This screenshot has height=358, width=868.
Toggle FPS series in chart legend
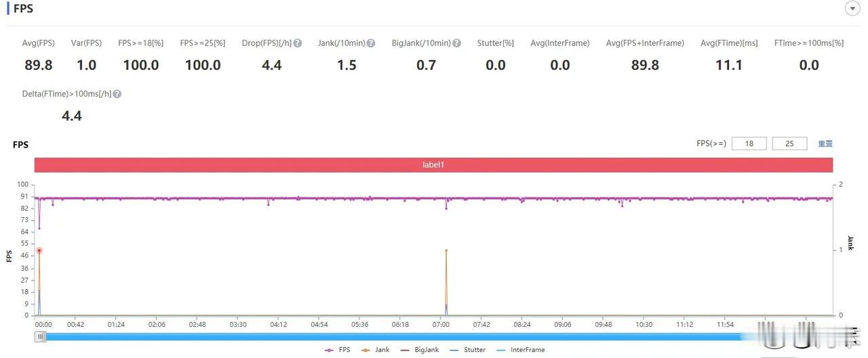[x=338, y=350]
